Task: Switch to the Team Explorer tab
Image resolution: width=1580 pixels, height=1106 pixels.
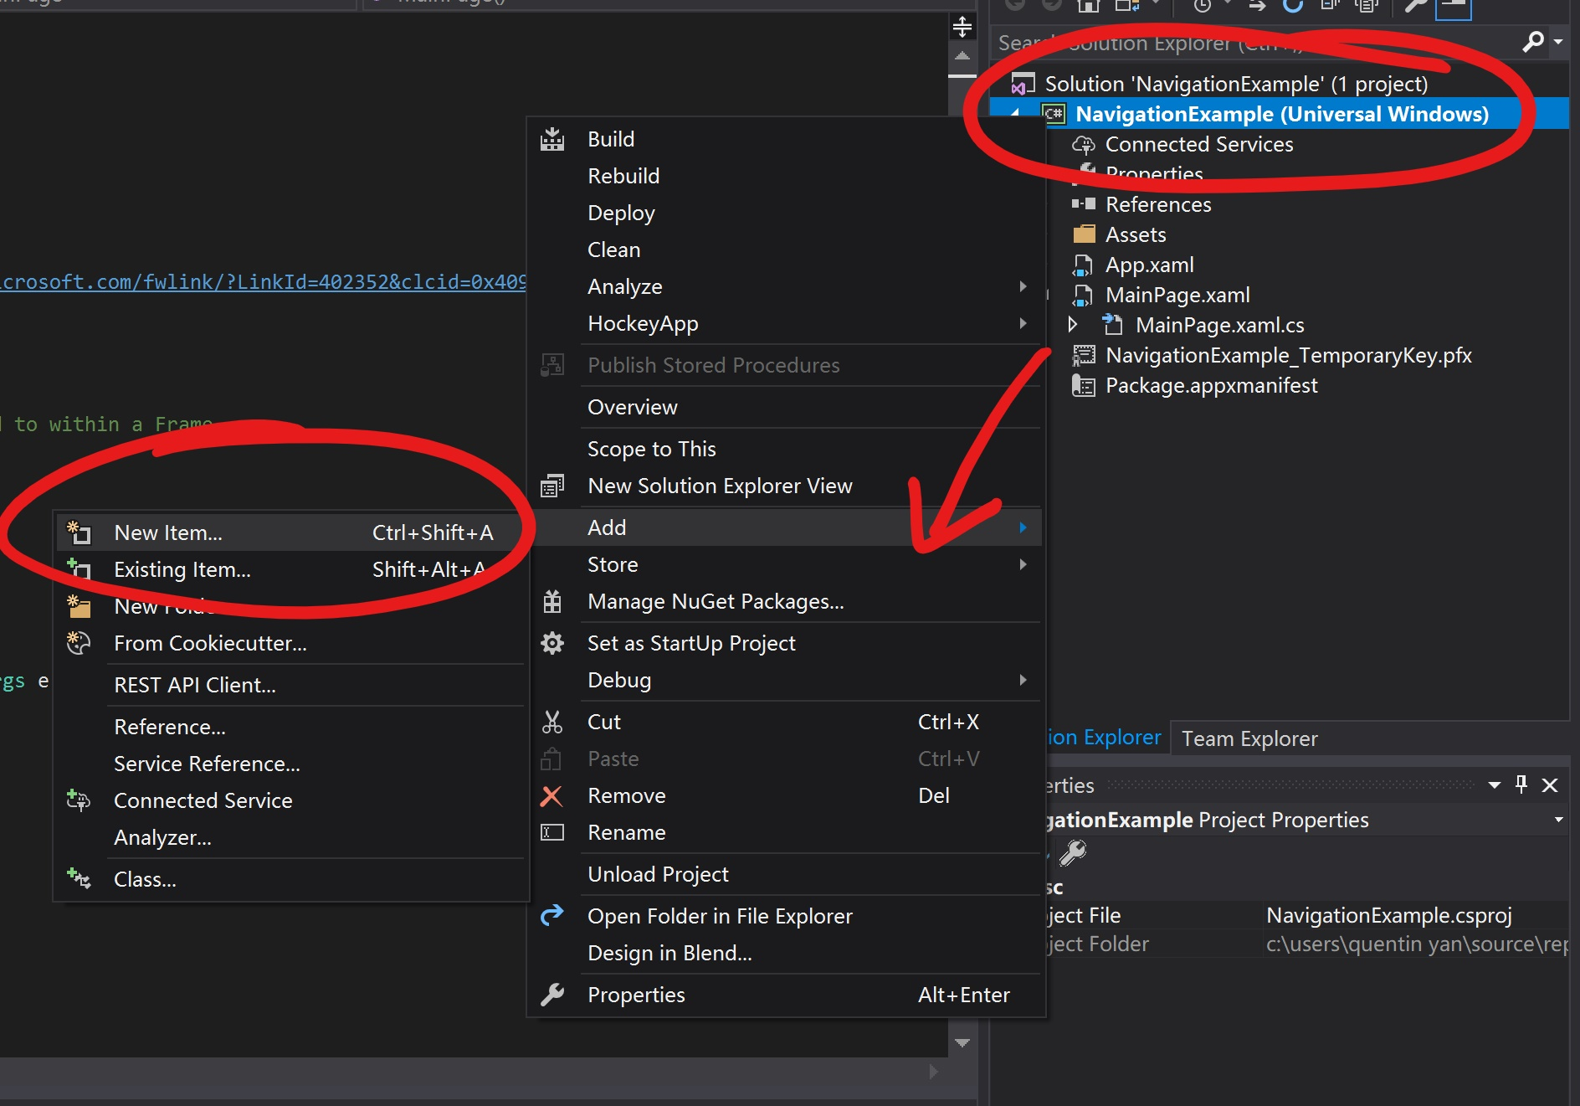Action: 1249,738
